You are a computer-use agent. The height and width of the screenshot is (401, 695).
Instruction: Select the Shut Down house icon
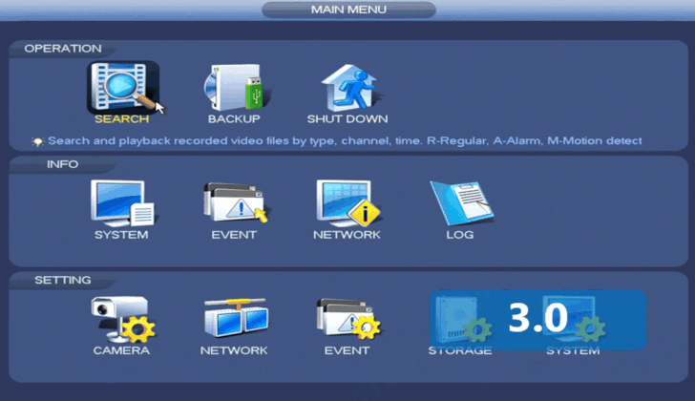(347, 87)
